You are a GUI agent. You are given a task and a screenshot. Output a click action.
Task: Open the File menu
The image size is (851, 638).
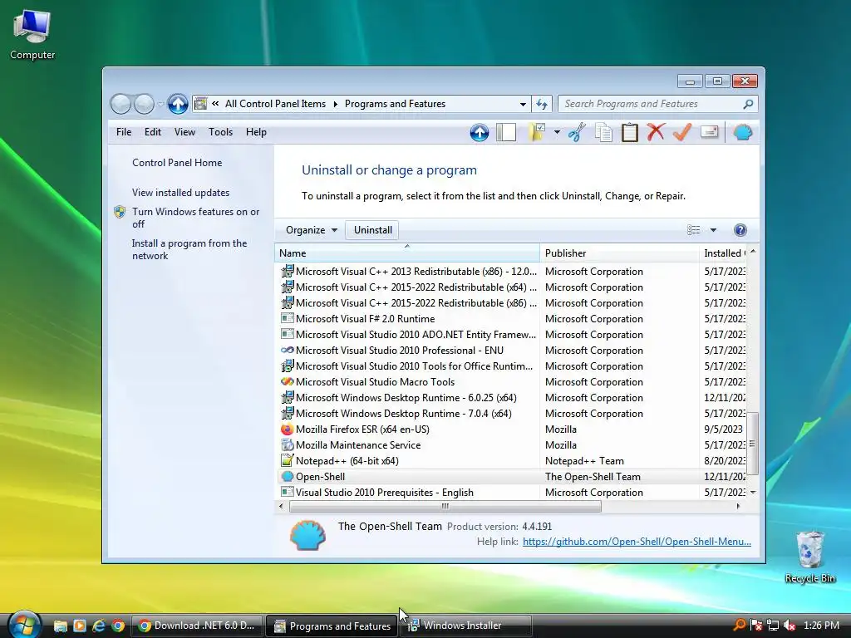124,132
